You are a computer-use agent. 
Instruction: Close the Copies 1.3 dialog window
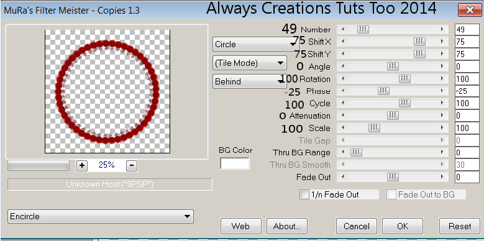tap(470, 10)
